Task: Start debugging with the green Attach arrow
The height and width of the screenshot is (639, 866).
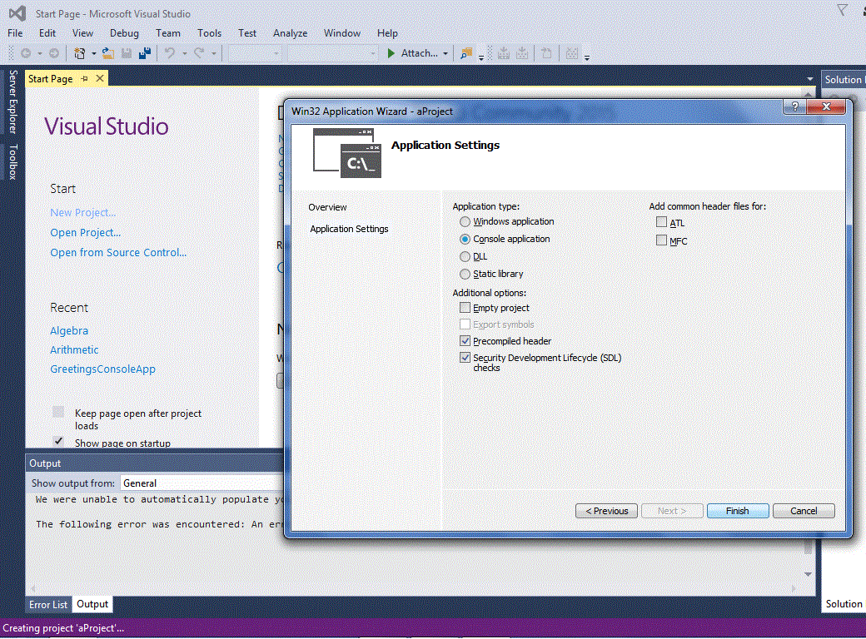Action: [390, 53]
